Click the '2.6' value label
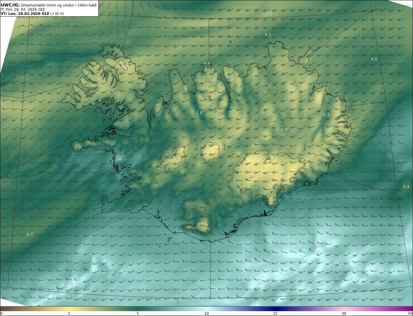The width and height of the screenshot is (413, 316). coord(205,24)
